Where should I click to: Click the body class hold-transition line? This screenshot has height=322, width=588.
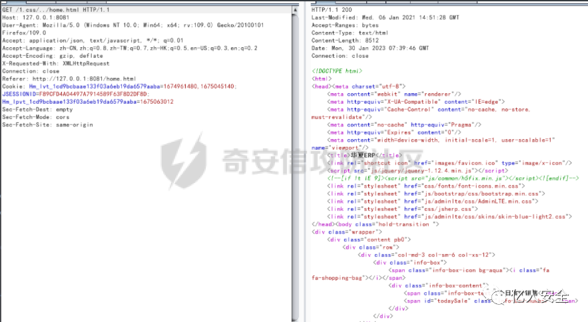376,224
